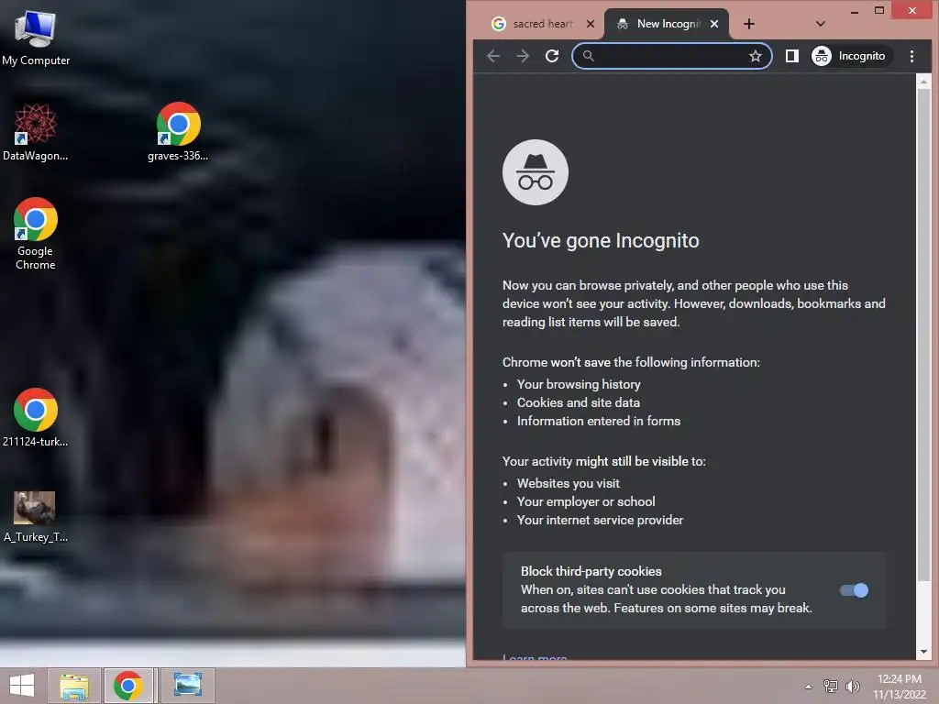Bookmark this tab with the star icon
The width and height of the screenshot is (939, 704).
click(756, 56)
